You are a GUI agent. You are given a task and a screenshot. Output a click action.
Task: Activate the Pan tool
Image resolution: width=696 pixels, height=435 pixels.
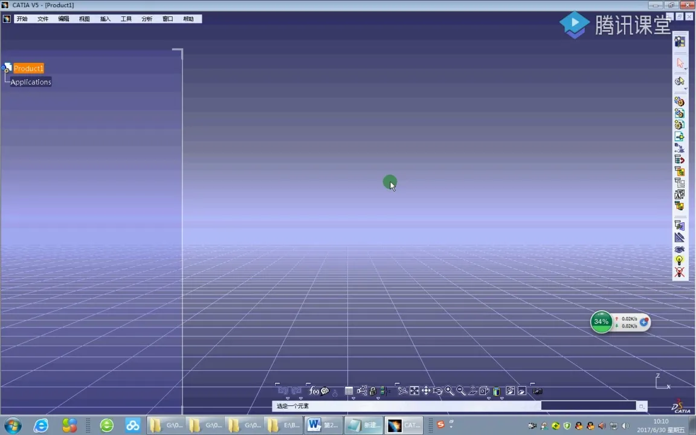coord(425,390)
